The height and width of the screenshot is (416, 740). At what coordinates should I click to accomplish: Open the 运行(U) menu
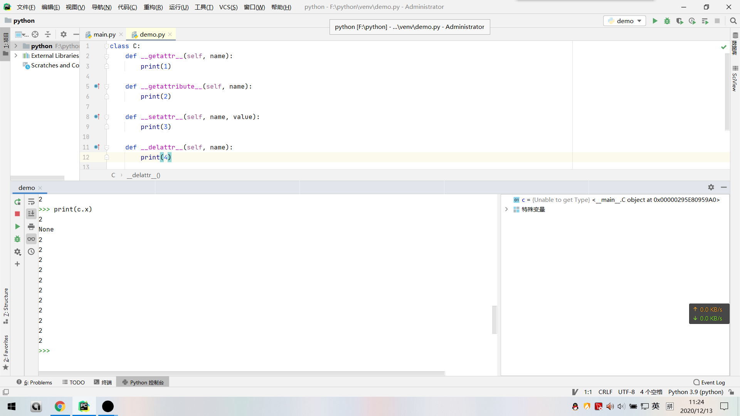tap(179, 7)
